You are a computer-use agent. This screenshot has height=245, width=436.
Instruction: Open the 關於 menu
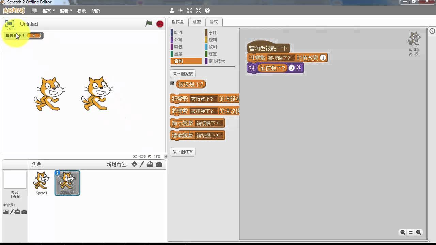pyautogui.click(x=96, y=11)
